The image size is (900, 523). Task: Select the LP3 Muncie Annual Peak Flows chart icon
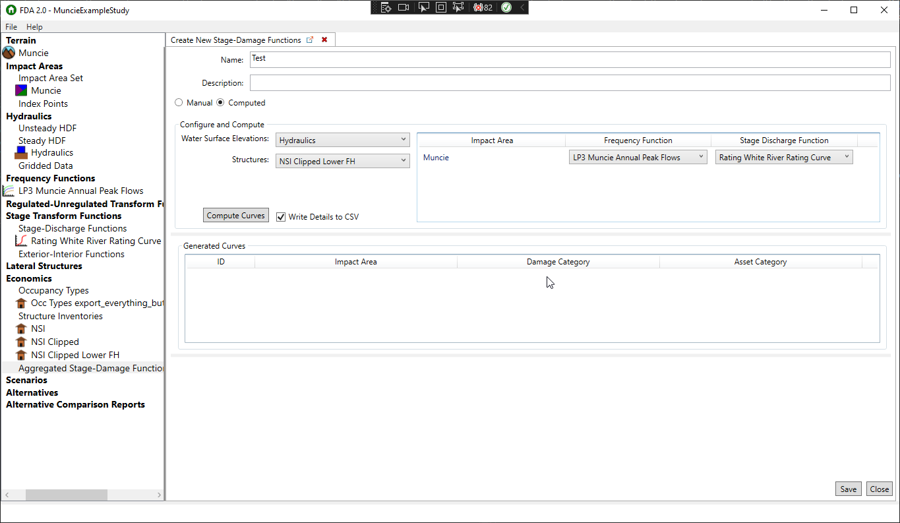point(9,191)
